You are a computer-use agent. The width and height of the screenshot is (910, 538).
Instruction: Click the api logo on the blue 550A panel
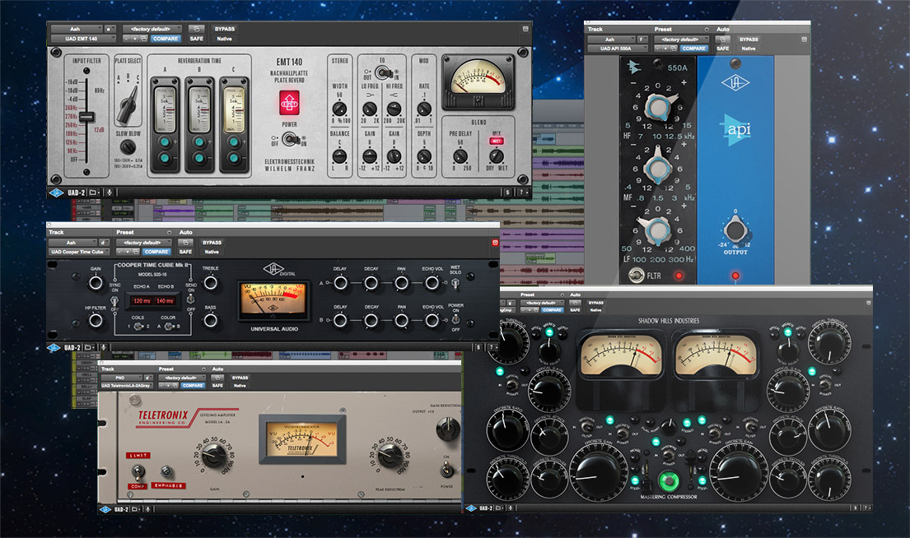(735, 130)
